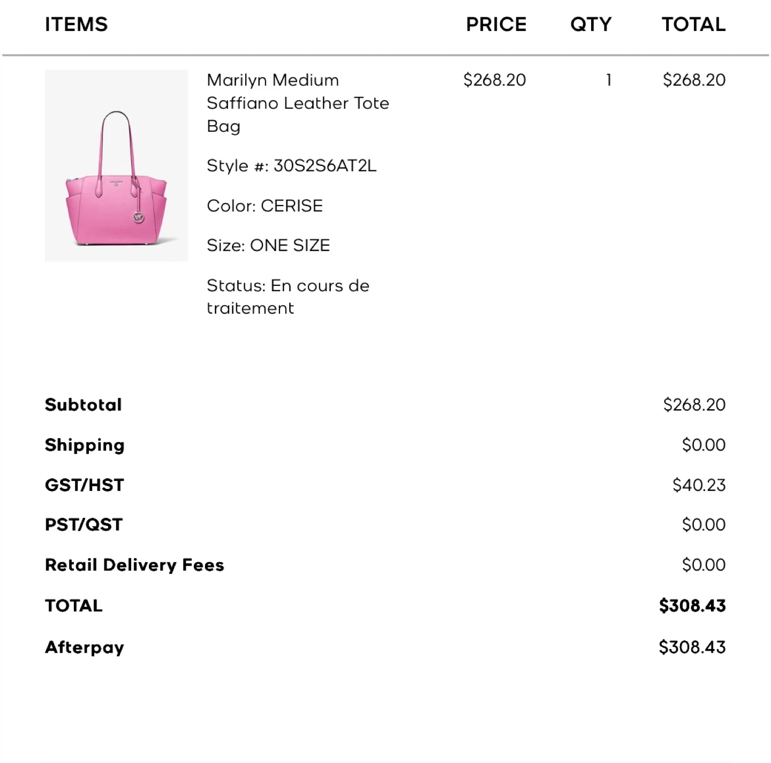Open the Marilyn Medium Saffiano Leather Tote Bag title

[x=298, y=103]
